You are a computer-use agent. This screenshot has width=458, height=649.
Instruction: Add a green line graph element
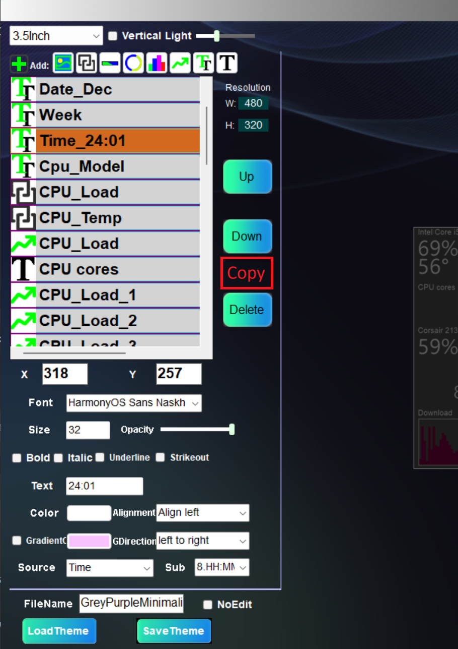[180, 64]
